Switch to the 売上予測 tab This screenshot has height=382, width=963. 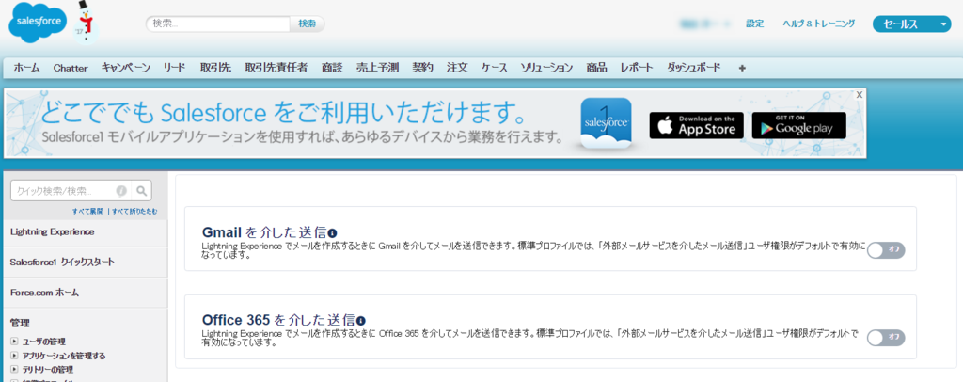coord(378,68)
